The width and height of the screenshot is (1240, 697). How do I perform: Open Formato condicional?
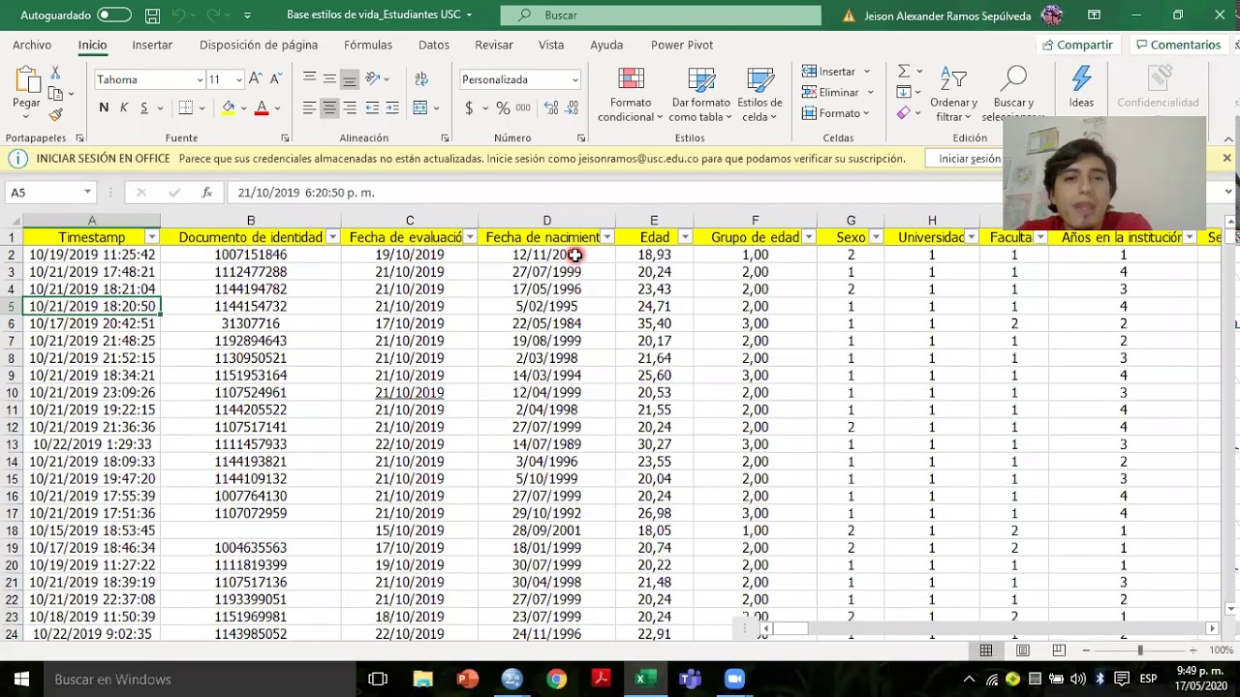point(631,95)
